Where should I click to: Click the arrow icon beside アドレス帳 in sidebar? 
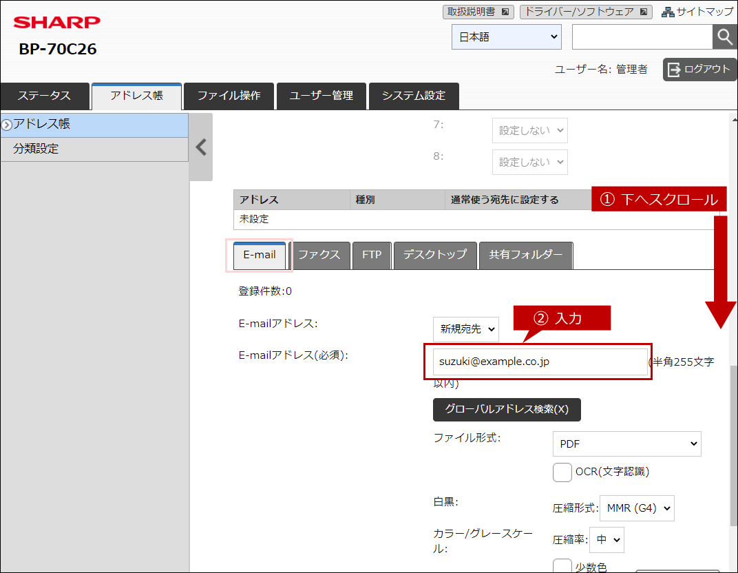[7, 125]
